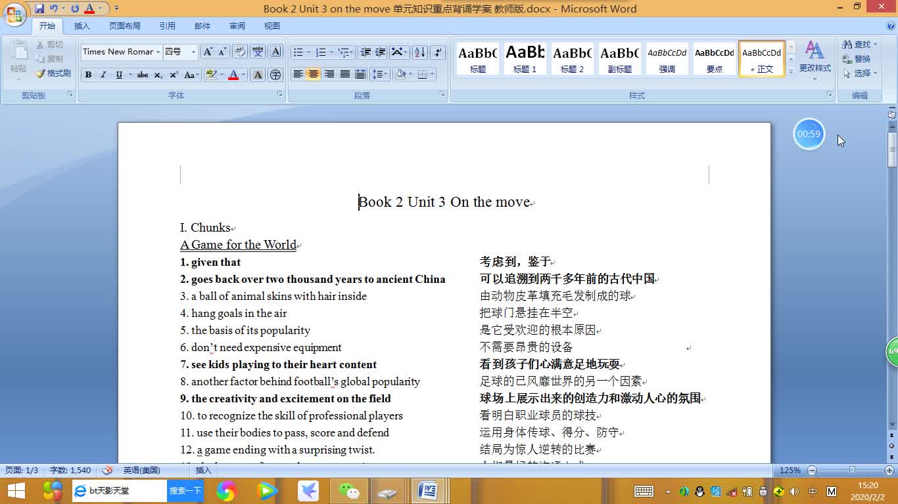Align text to the left
The height and width of the screenshot is (504, 898).
pos(298,74)
